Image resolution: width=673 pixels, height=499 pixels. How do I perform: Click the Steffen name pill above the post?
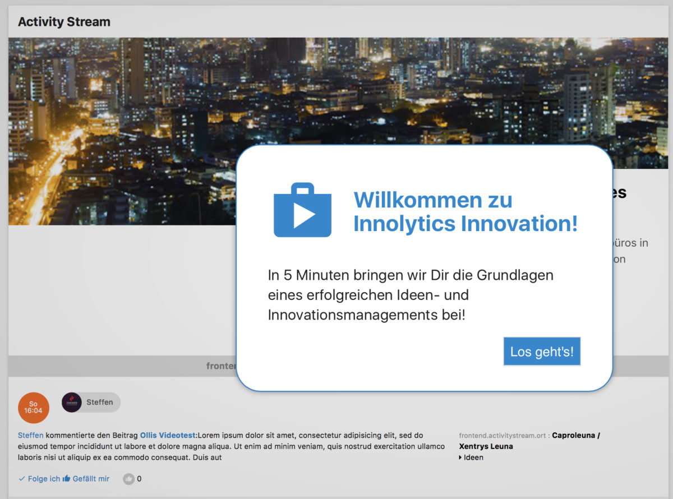click(99, 402)
